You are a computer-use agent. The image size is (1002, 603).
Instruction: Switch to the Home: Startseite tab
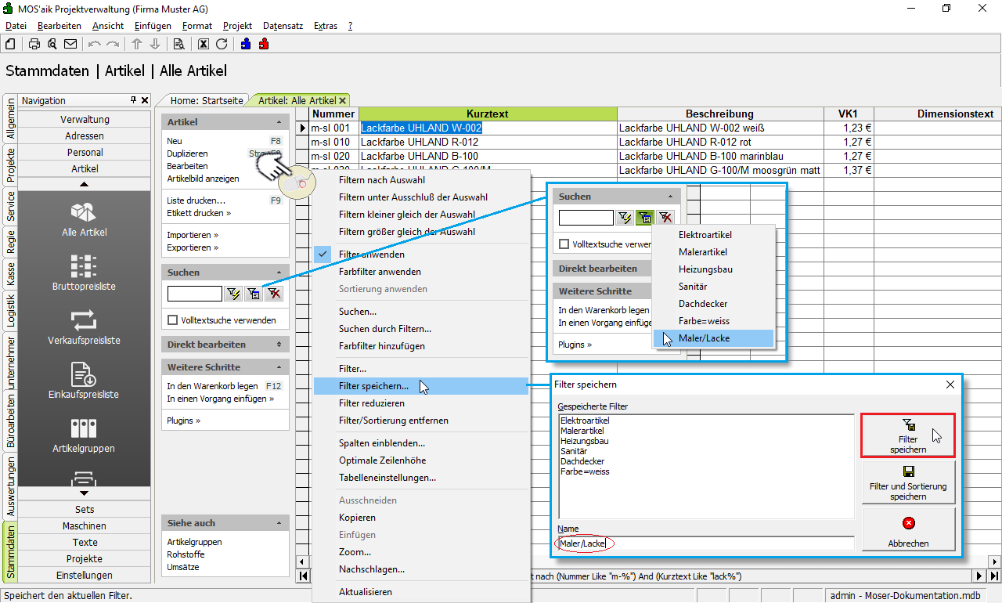click(x=207, y=100)
